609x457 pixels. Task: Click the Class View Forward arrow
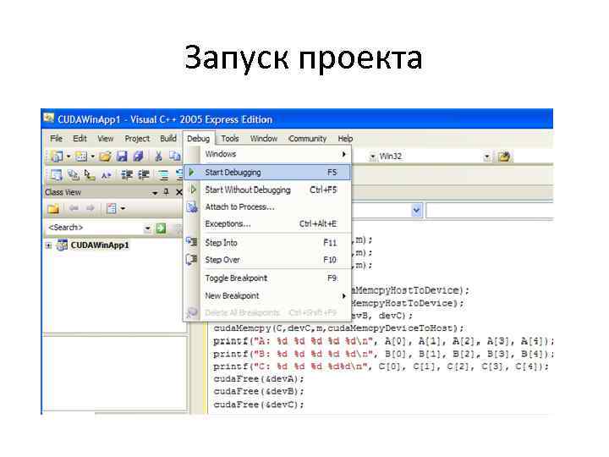(x=91, y=208)
